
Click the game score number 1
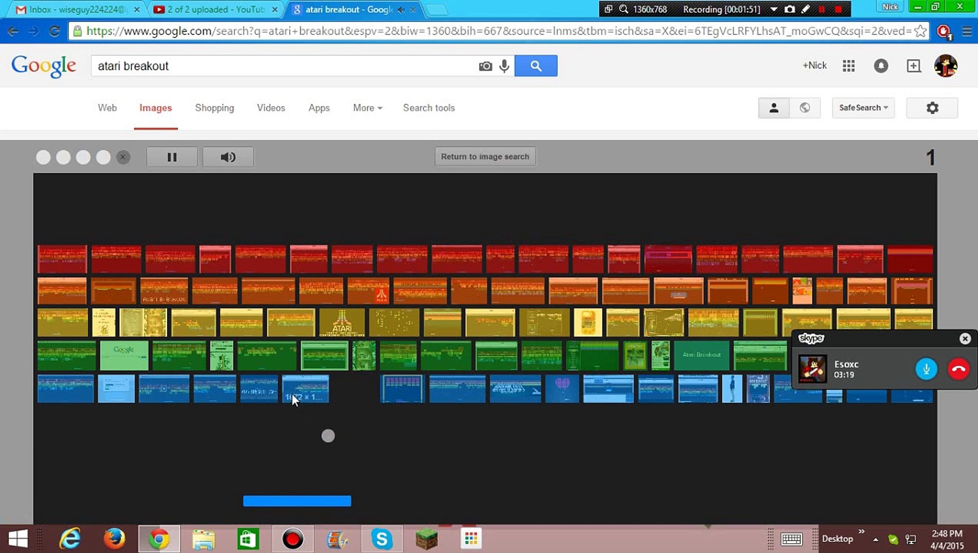pyautogui.click(x=930, y=157)
